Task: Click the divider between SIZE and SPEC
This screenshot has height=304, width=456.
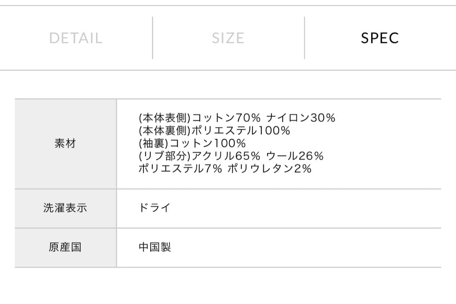Action: tap(304, 37)
